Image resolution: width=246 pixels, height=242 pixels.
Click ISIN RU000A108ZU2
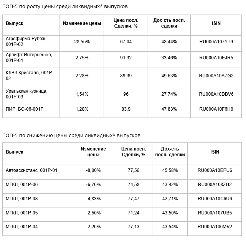215,185
